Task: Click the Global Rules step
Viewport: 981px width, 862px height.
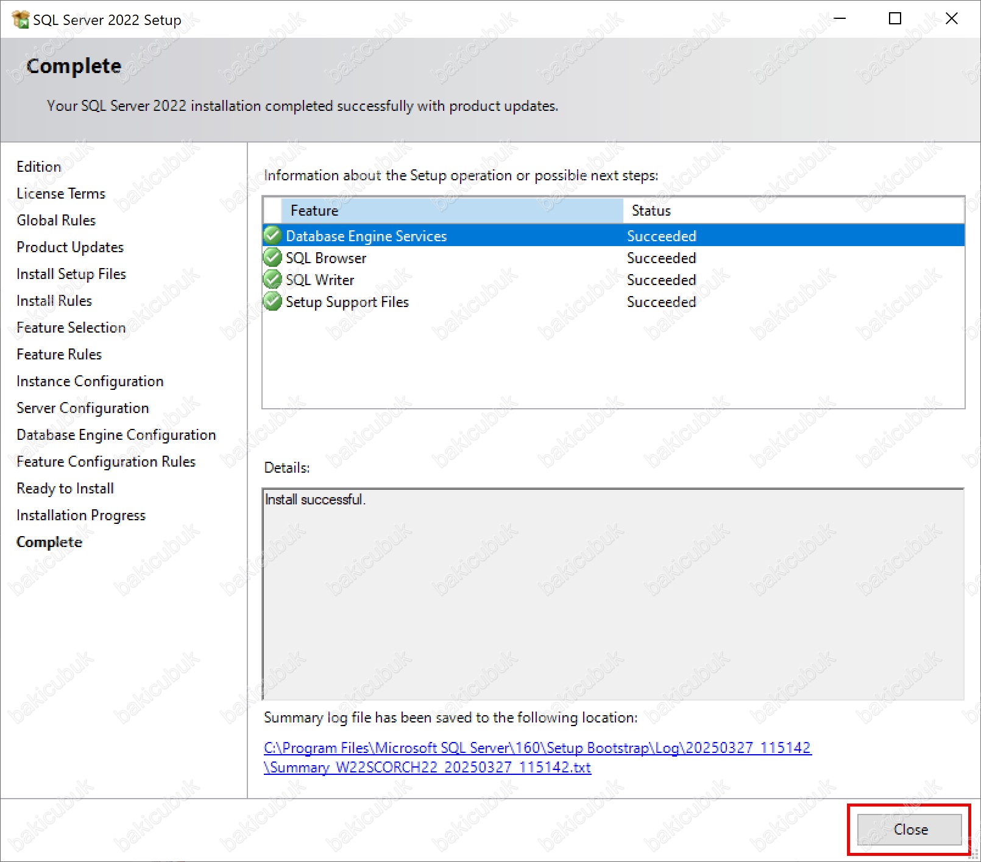Action: (x=56, y=220)
